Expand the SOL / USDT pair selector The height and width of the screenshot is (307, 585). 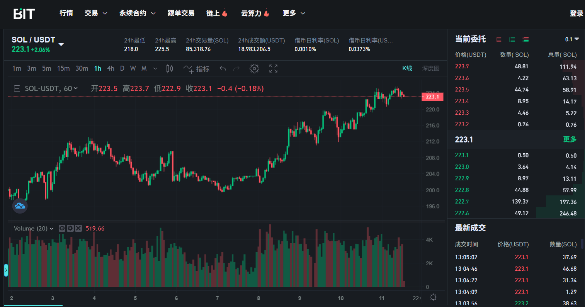(61, 44)
